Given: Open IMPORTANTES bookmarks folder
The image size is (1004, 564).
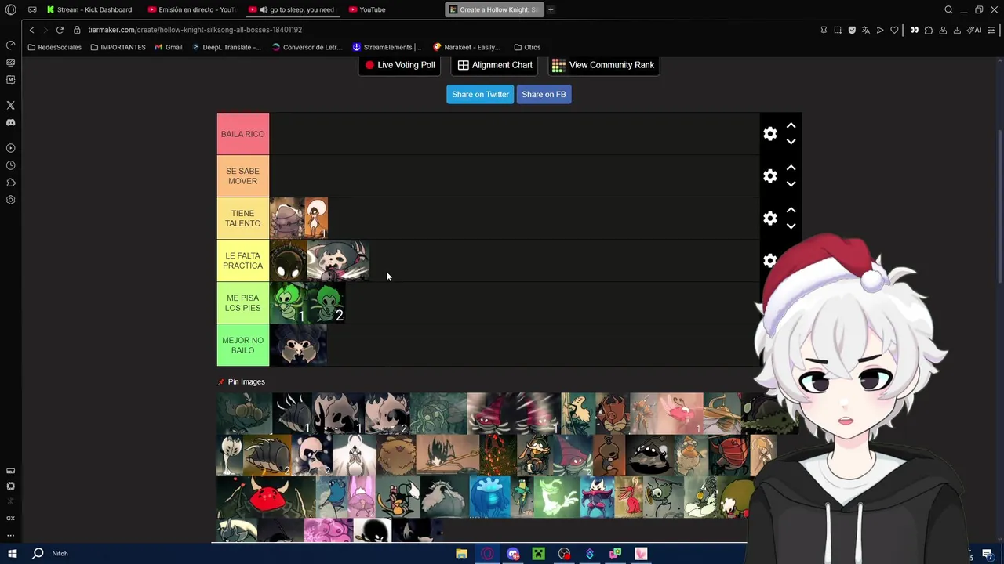Looking at the screenshot, I should point(118,47).
